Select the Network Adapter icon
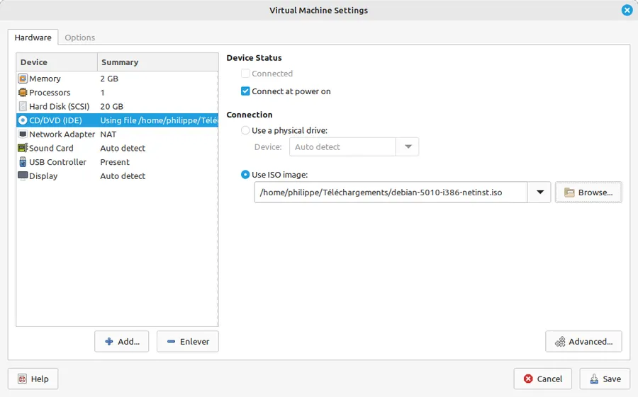 [23, 134]
